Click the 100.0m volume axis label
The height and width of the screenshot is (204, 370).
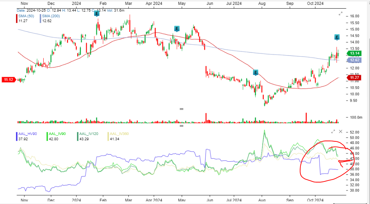pos(356,117)
